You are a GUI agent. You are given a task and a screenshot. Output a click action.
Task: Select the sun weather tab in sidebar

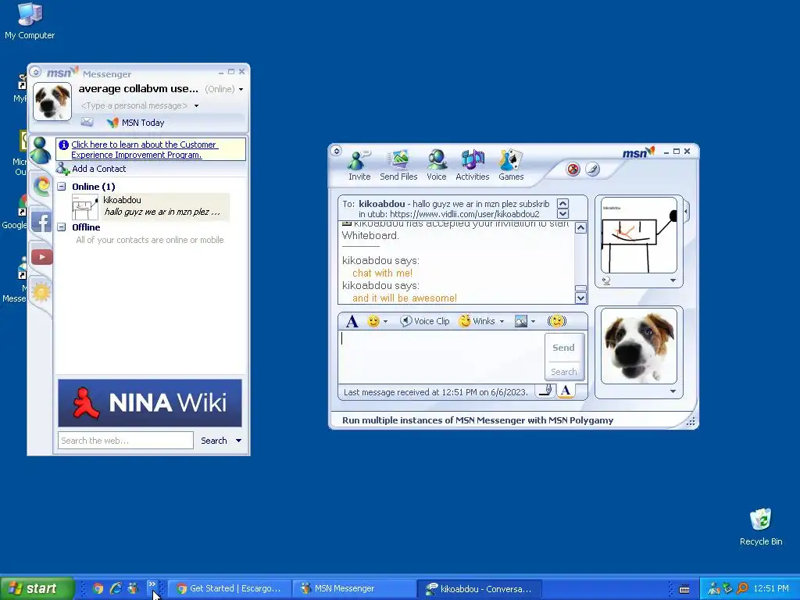coord(41,292)
